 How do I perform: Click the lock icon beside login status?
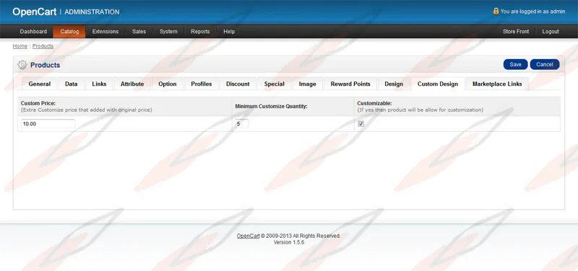pyautogui.click(x=496, y=11)
